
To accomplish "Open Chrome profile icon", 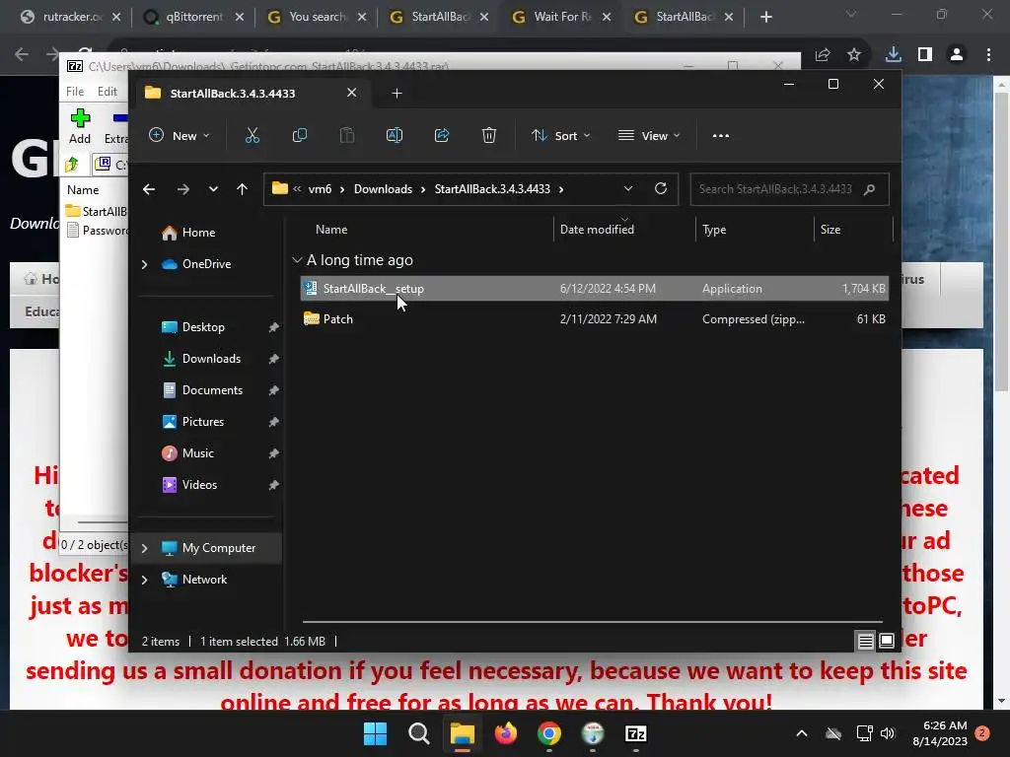I will tap(957, 55).
